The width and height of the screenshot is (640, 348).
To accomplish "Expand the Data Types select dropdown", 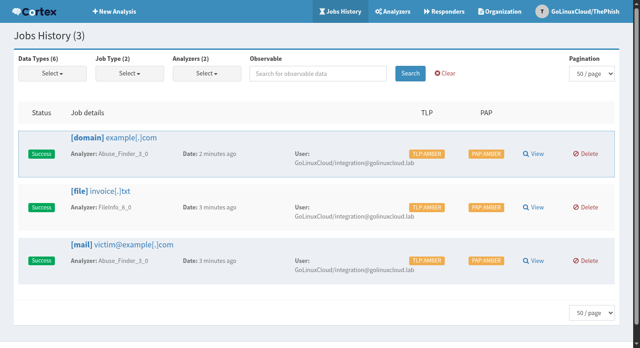I will coord(53,74).
